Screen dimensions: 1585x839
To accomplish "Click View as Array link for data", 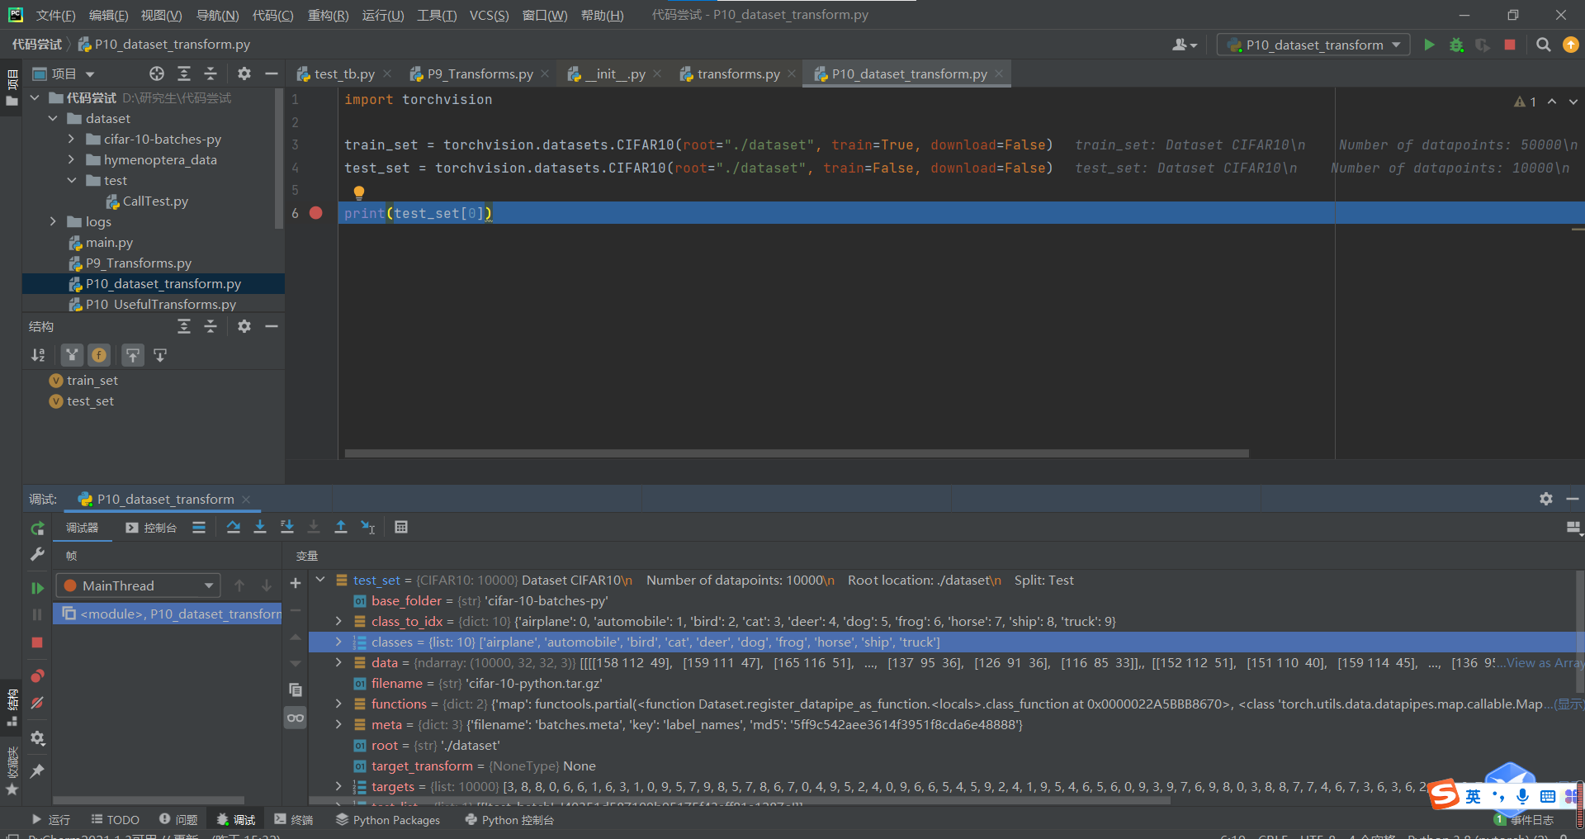I will (1545, 662).
